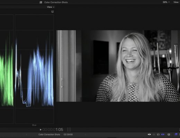Go forward in timeline history arrow
The image size is (180, 138).
coord(85,135)
